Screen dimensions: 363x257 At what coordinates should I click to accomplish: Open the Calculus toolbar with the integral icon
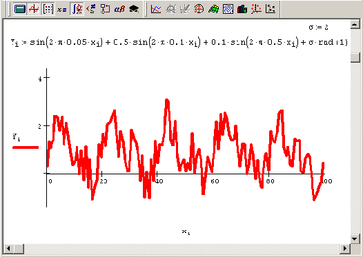[x=77, y=9]
